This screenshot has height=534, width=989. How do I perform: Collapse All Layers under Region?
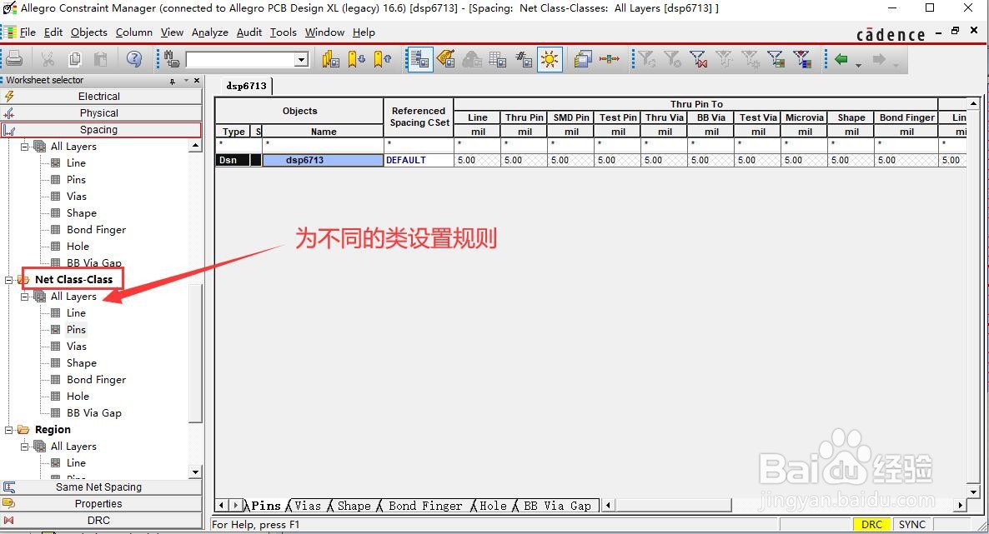coord(24,447)
